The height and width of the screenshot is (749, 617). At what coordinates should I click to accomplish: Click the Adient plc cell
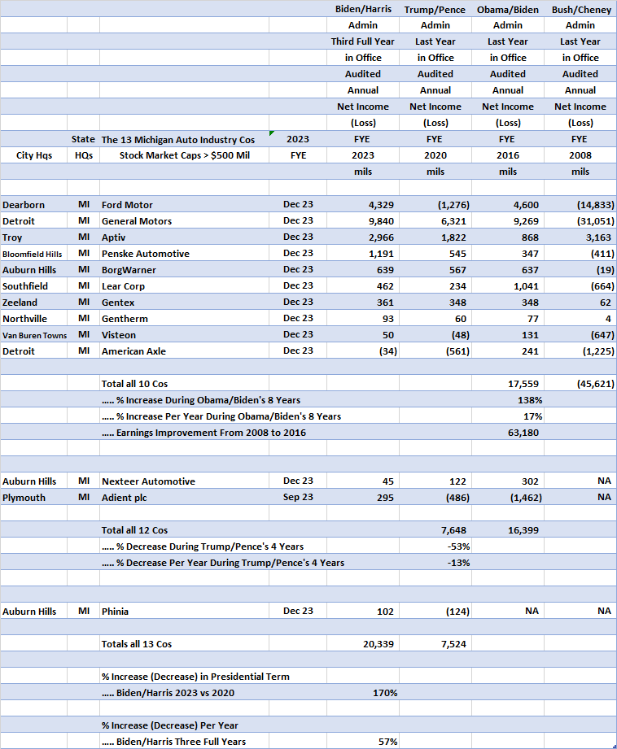coord(184,497)
